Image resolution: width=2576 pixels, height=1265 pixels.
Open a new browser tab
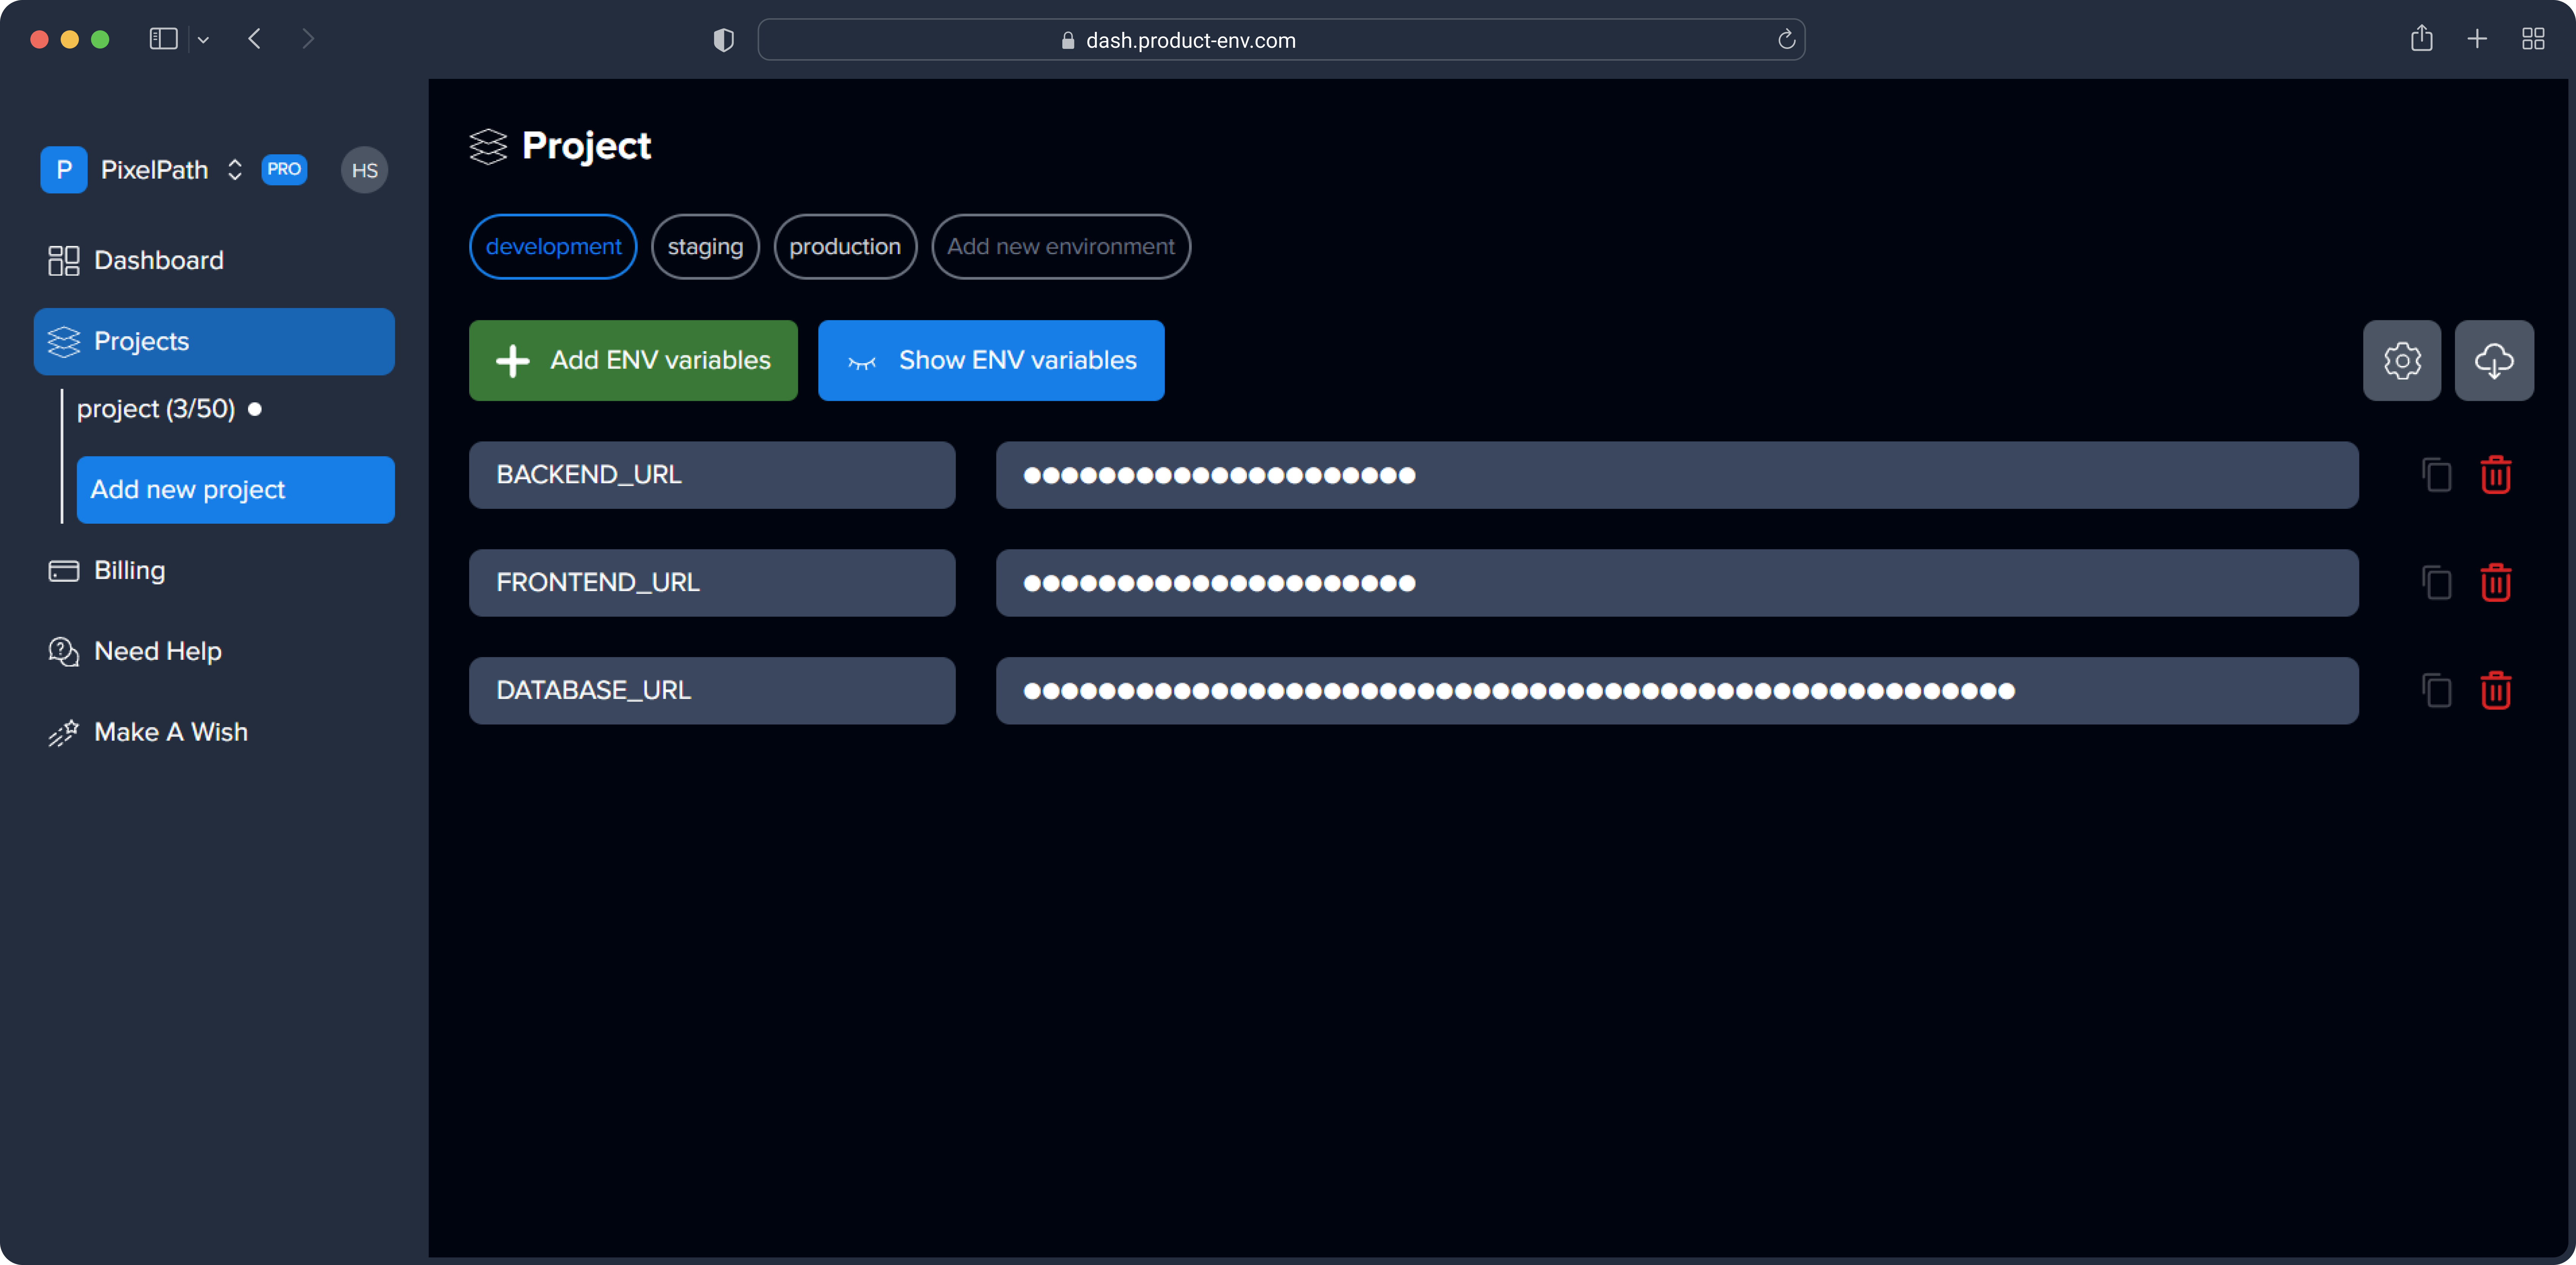(2477, 39)
